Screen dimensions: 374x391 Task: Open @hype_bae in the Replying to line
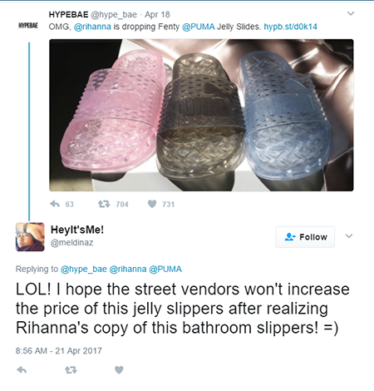pyautogui.click(x=84, y=269)
